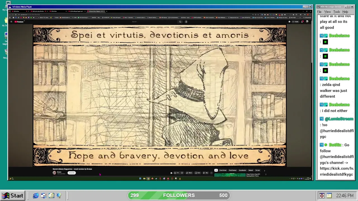Select the 'Soundtracks' chip

(242, 170)
